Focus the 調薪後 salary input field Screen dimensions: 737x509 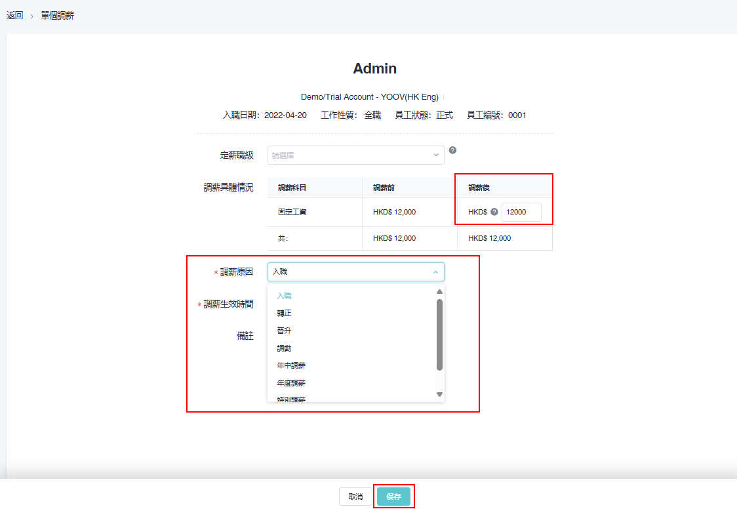point(521,212)
